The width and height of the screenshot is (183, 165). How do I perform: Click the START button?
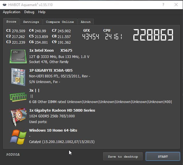point(163,156)
